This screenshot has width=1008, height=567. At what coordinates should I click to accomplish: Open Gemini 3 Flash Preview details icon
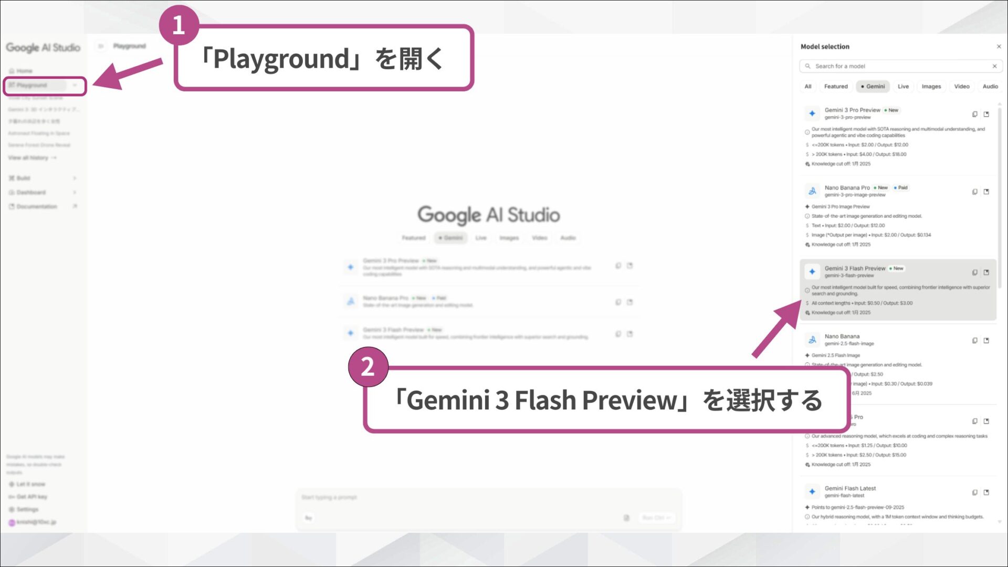coord(986,272)
